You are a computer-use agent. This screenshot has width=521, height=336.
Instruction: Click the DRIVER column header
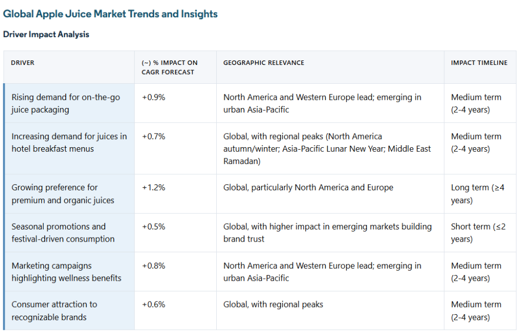point(23,63)
